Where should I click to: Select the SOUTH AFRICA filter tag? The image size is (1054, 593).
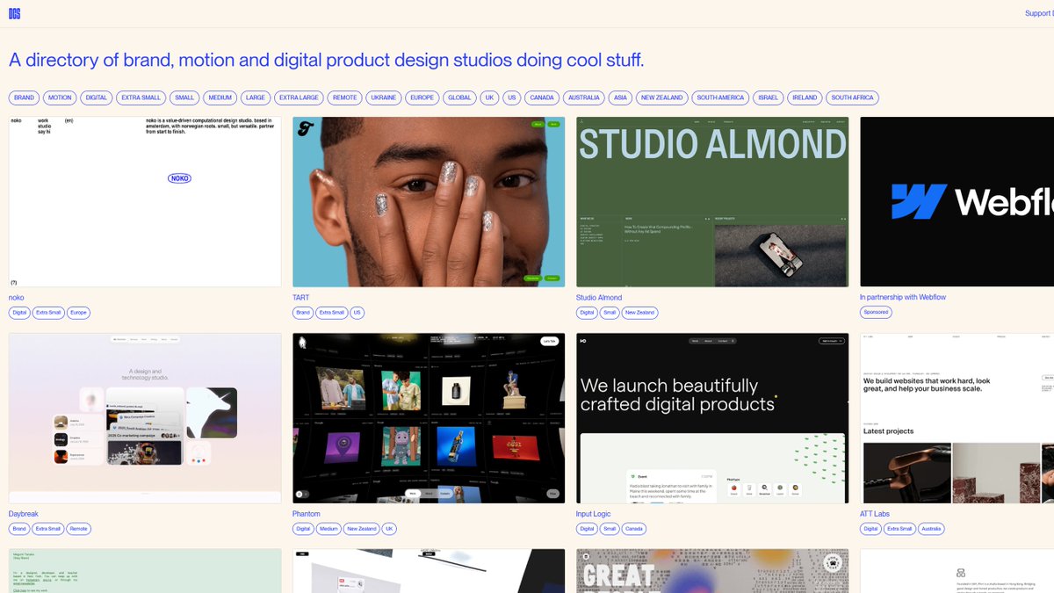point(853,98)
